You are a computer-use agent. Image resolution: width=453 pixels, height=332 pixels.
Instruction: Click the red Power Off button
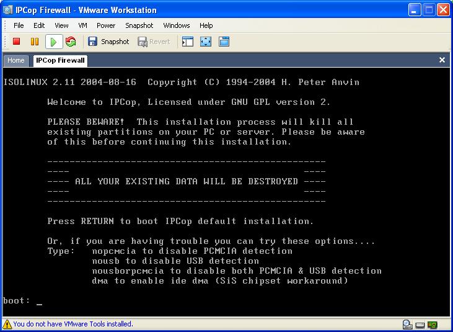[x=17, y=42]
